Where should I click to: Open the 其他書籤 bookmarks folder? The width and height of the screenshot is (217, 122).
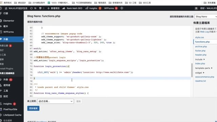click(210, 3)
